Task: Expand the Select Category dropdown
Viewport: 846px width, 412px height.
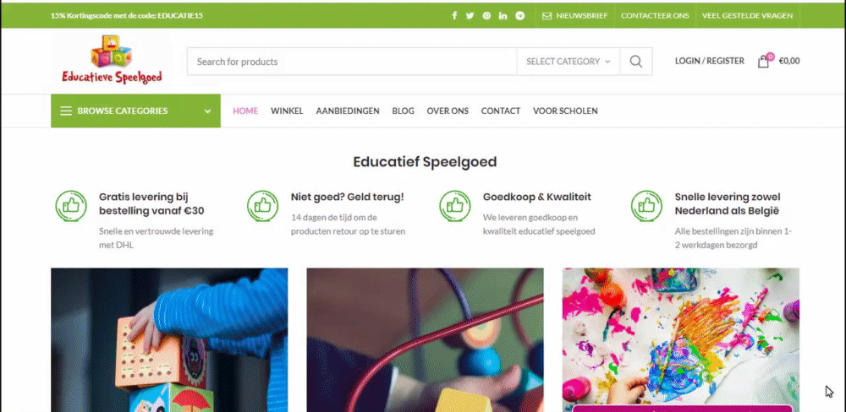Action: click(569, 62)
